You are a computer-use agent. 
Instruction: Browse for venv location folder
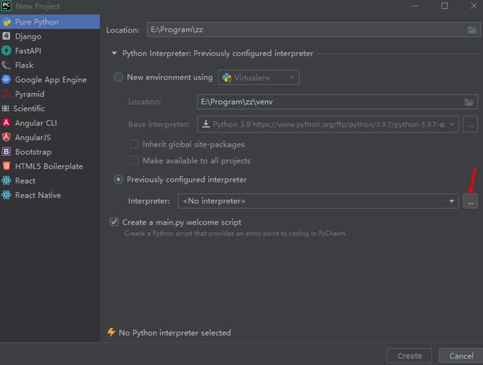coord(469,102)
